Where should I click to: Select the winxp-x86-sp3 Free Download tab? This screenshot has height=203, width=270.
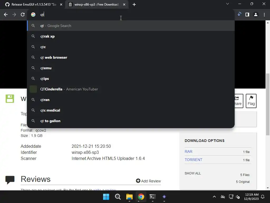[x=97, y=4]
